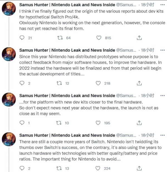Share the last tweet about Switch's success
167x172 pixels.
pyautogui.click(x=139, y=168)
